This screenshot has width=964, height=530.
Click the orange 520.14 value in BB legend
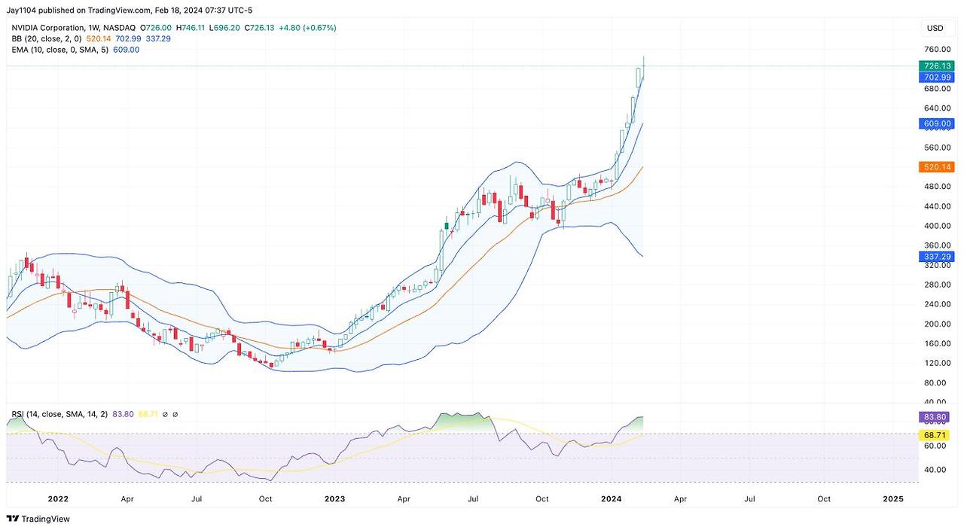[98, 38]
